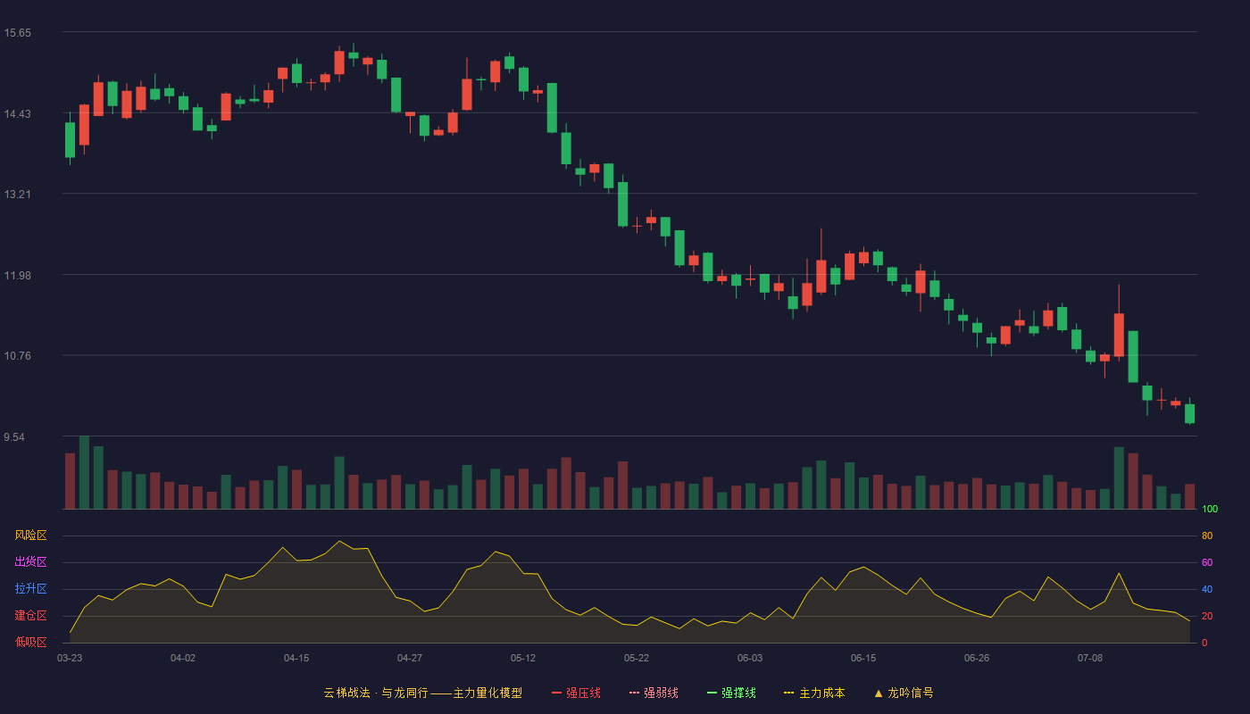Click the 11.98 price axis label
This screenshot has width=1250, height=714.
pos(18,276)
